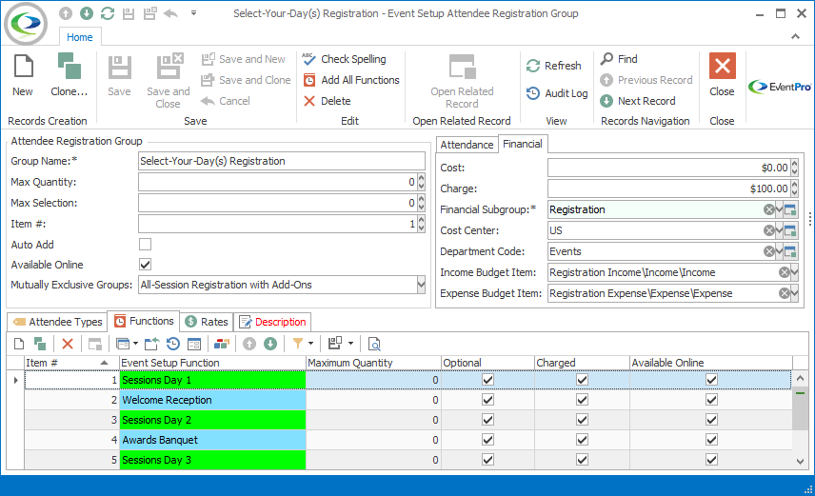Viewport: 815px width, 496px height.
Task: Increase the Max Quantity spinner
Action: (x=421, y=178)
